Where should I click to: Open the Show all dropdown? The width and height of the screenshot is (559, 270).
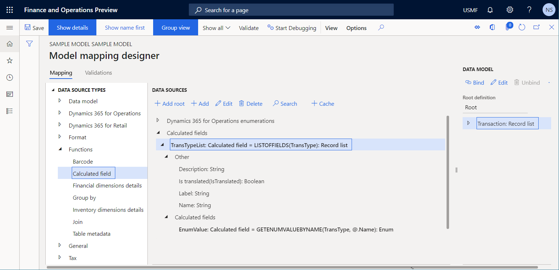tap(216, 27)
